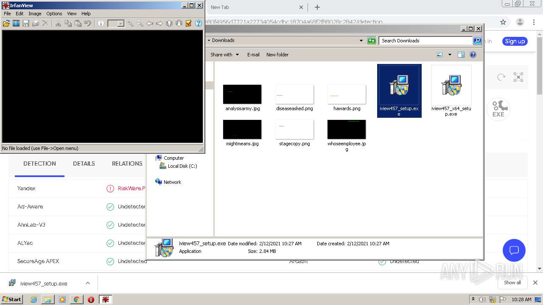Select the diseaseasked.png thumbnail
This screenshot has height=305, width=543.
pos(294,94)
